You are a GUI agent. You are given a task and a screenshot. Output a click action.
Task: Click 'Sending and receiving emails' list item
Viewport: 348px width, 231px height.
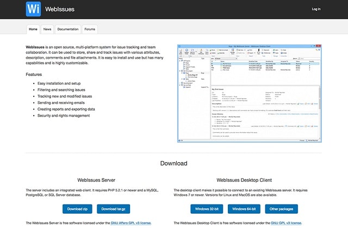click(x=61, y=102)
